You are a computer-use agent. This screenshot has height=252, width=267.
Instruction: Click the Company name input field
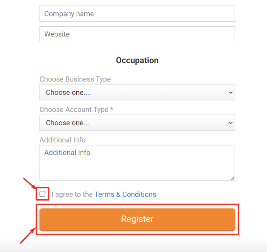pos(137,14)
